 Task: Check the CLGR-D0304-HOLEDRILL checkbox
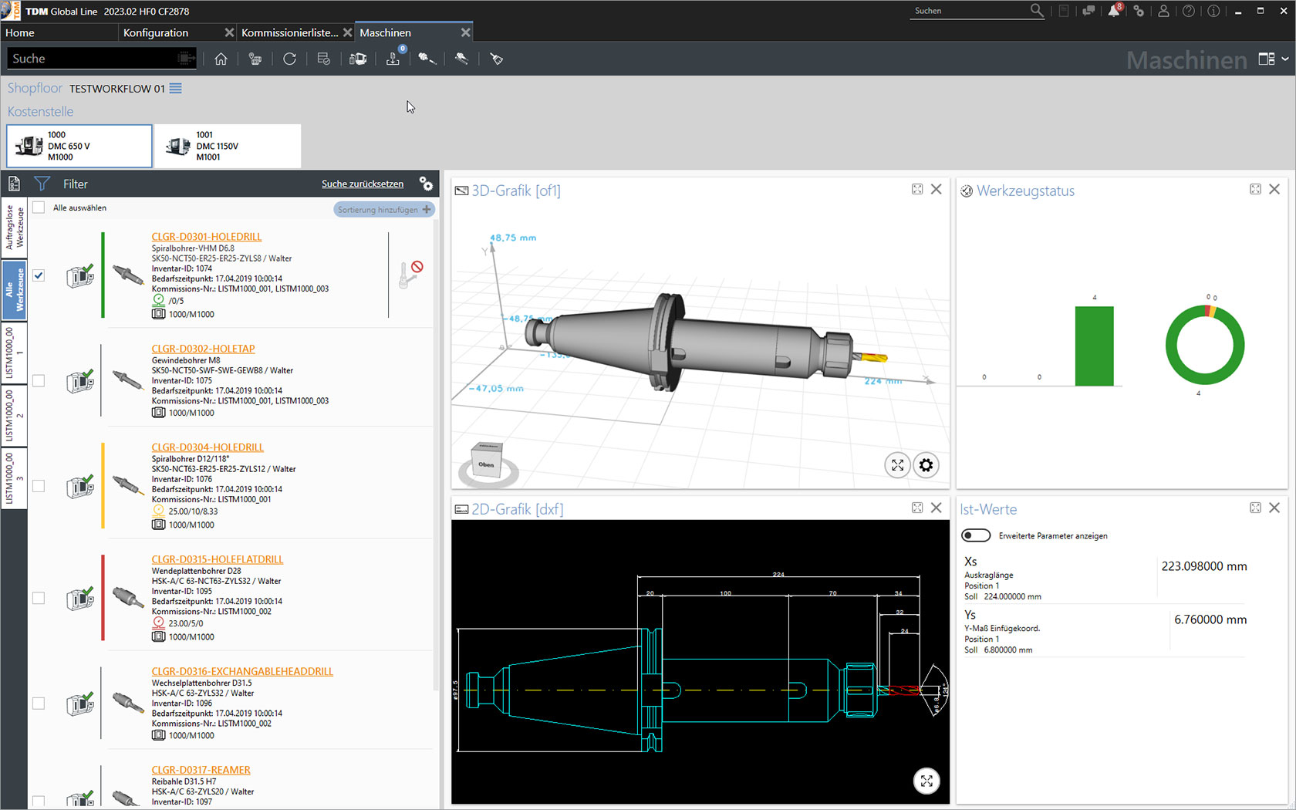[x=39, y=486]
